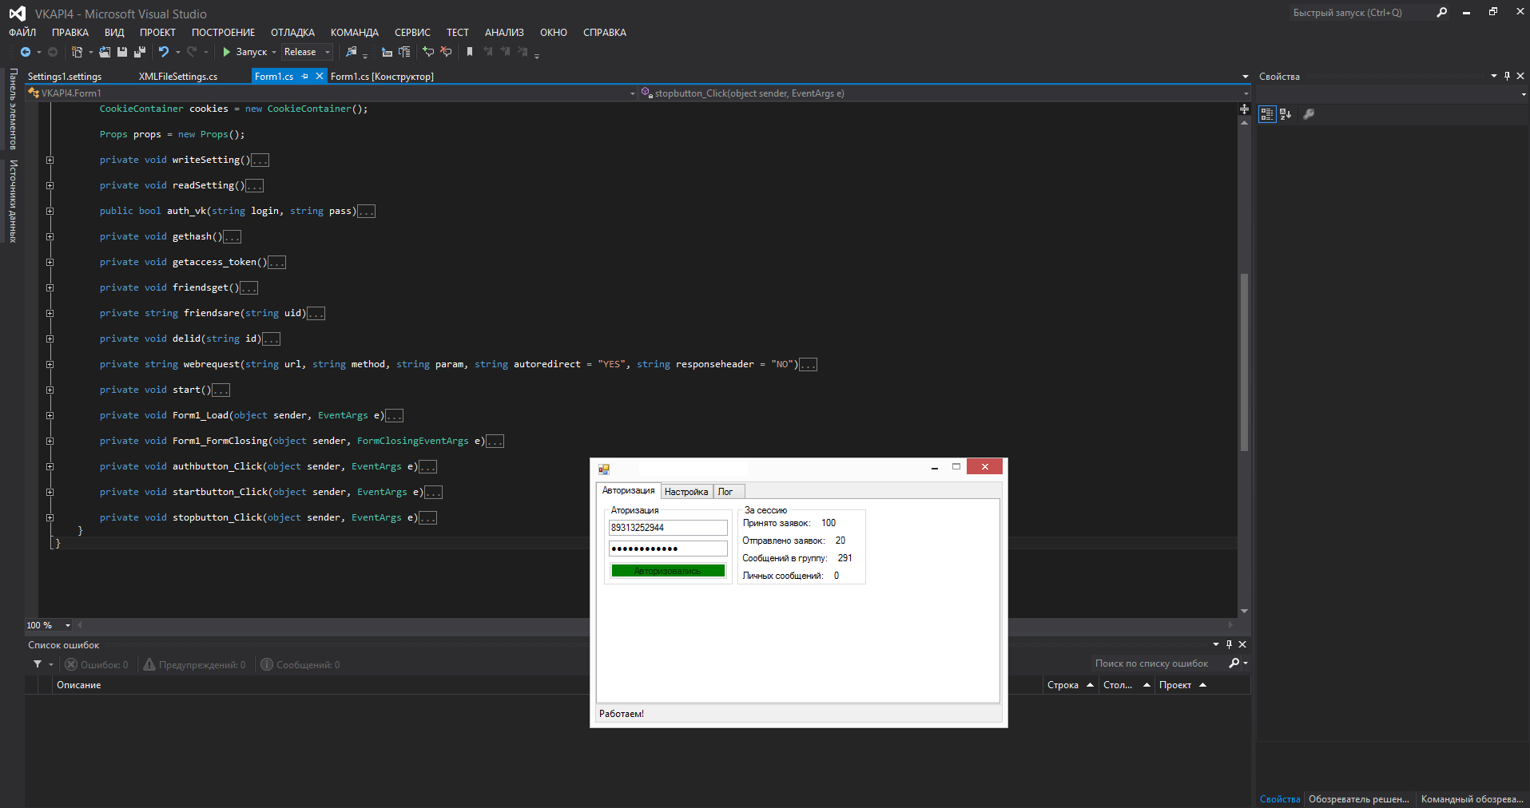This screenshot has width=1530, height=808.
Task: Open the ОТЛАДКА menu
Action: click(x=292, y=33)
